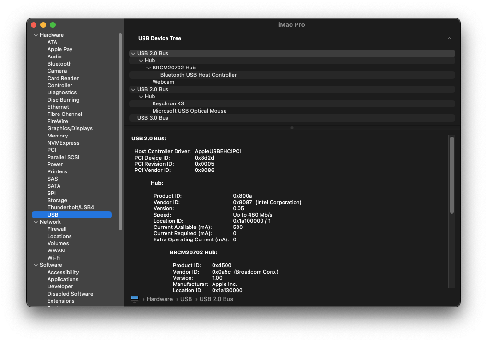Select Storage in the sidebar

57,200
